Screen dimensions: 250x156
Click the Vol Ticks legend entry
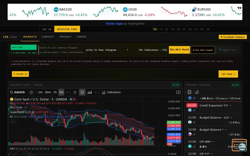pyautogui.click(x=18, y=107)
